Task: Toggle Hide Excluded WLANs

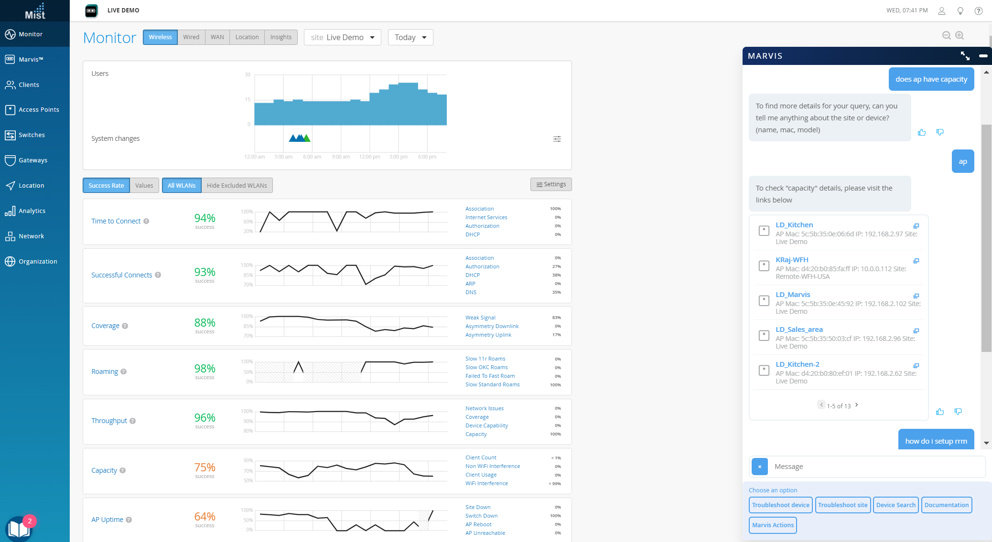Action: [x=237, y=186]
